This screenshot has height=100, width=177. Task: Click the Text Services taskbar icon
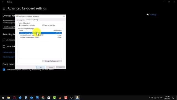77,97
